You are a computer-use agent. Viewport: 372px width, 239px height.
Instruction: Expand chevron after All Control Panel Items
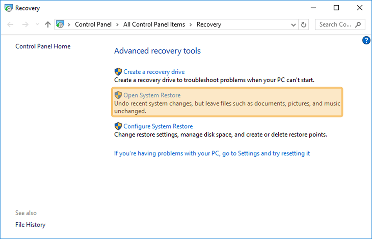point(191,24)
